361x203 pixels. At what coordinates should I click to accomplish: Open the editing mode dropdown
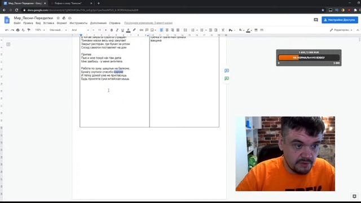(x=341, y=30)
